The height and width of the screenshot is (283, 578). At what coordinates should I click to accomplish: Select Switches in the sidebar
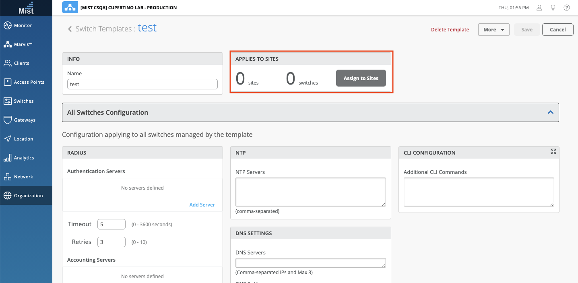(24, 101)
